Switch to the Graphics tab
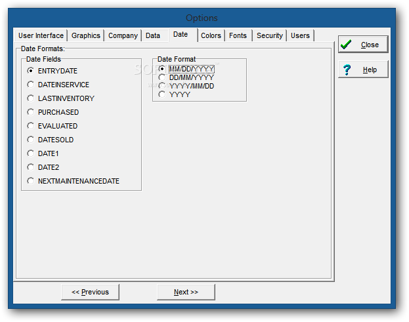Screen dimensions: 409x322 [x=86, y=35]
